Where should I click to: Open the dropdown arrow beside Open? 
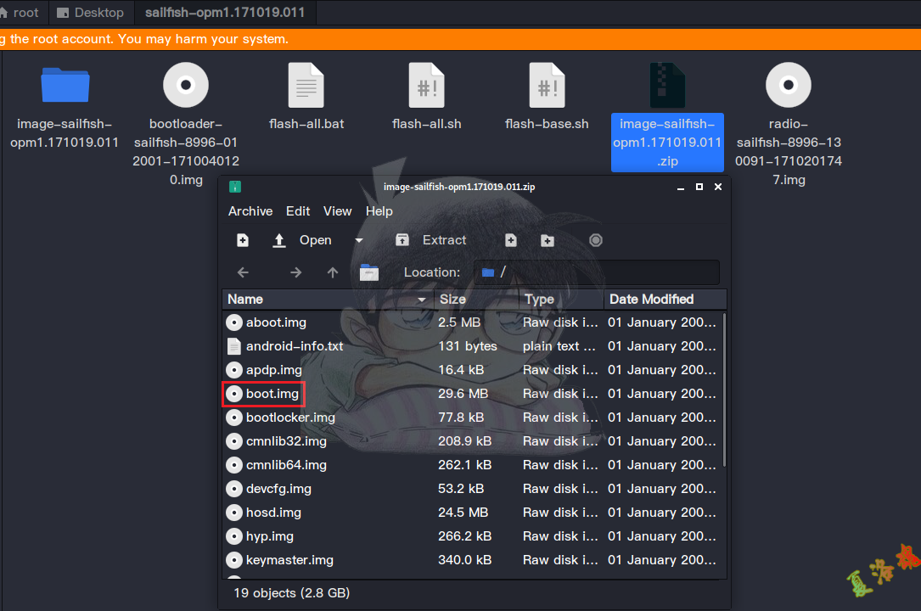[x=359, y=240]
